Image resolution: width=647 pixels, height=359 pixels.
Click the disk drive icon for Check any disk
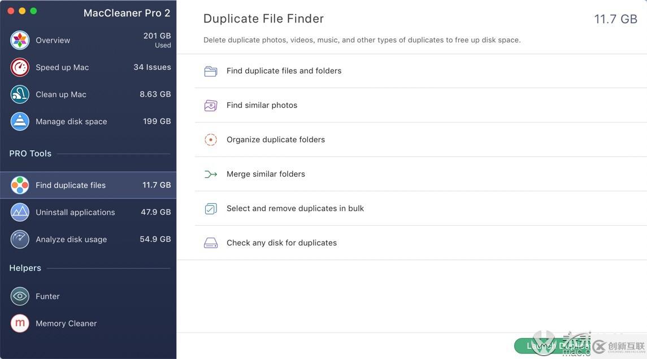click(210, 243)
